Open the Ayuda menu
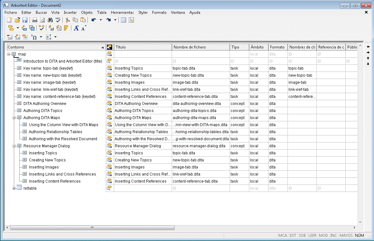Viewport: 374px width, 241px height. tap(195, 13)
